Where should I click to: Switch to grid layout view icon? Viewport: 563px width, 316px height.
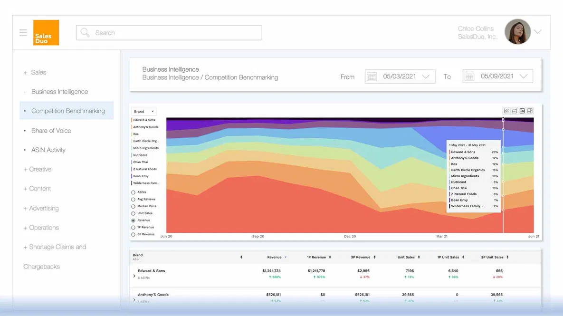click(530, 111)
